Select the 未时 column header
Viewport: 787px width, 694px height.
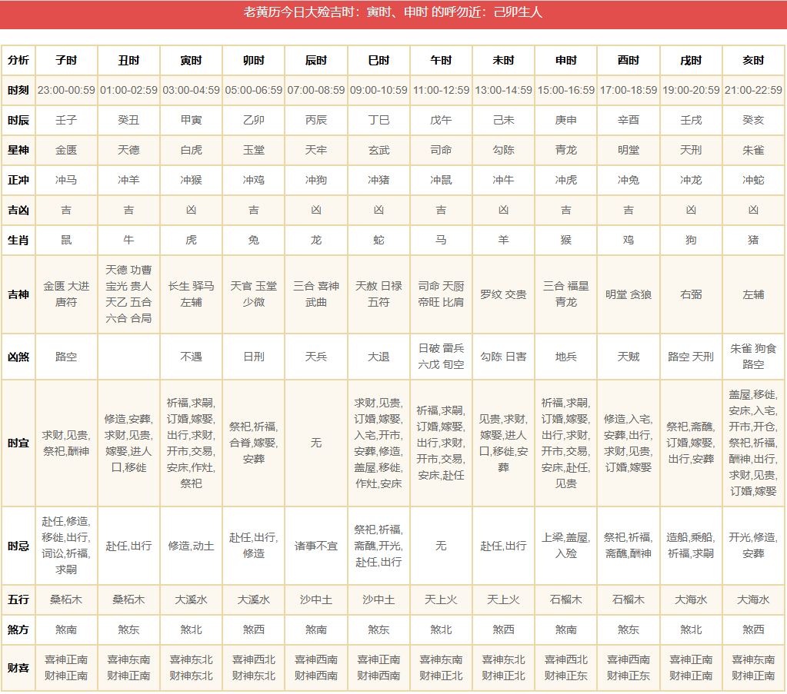click(x=503, y=60)
